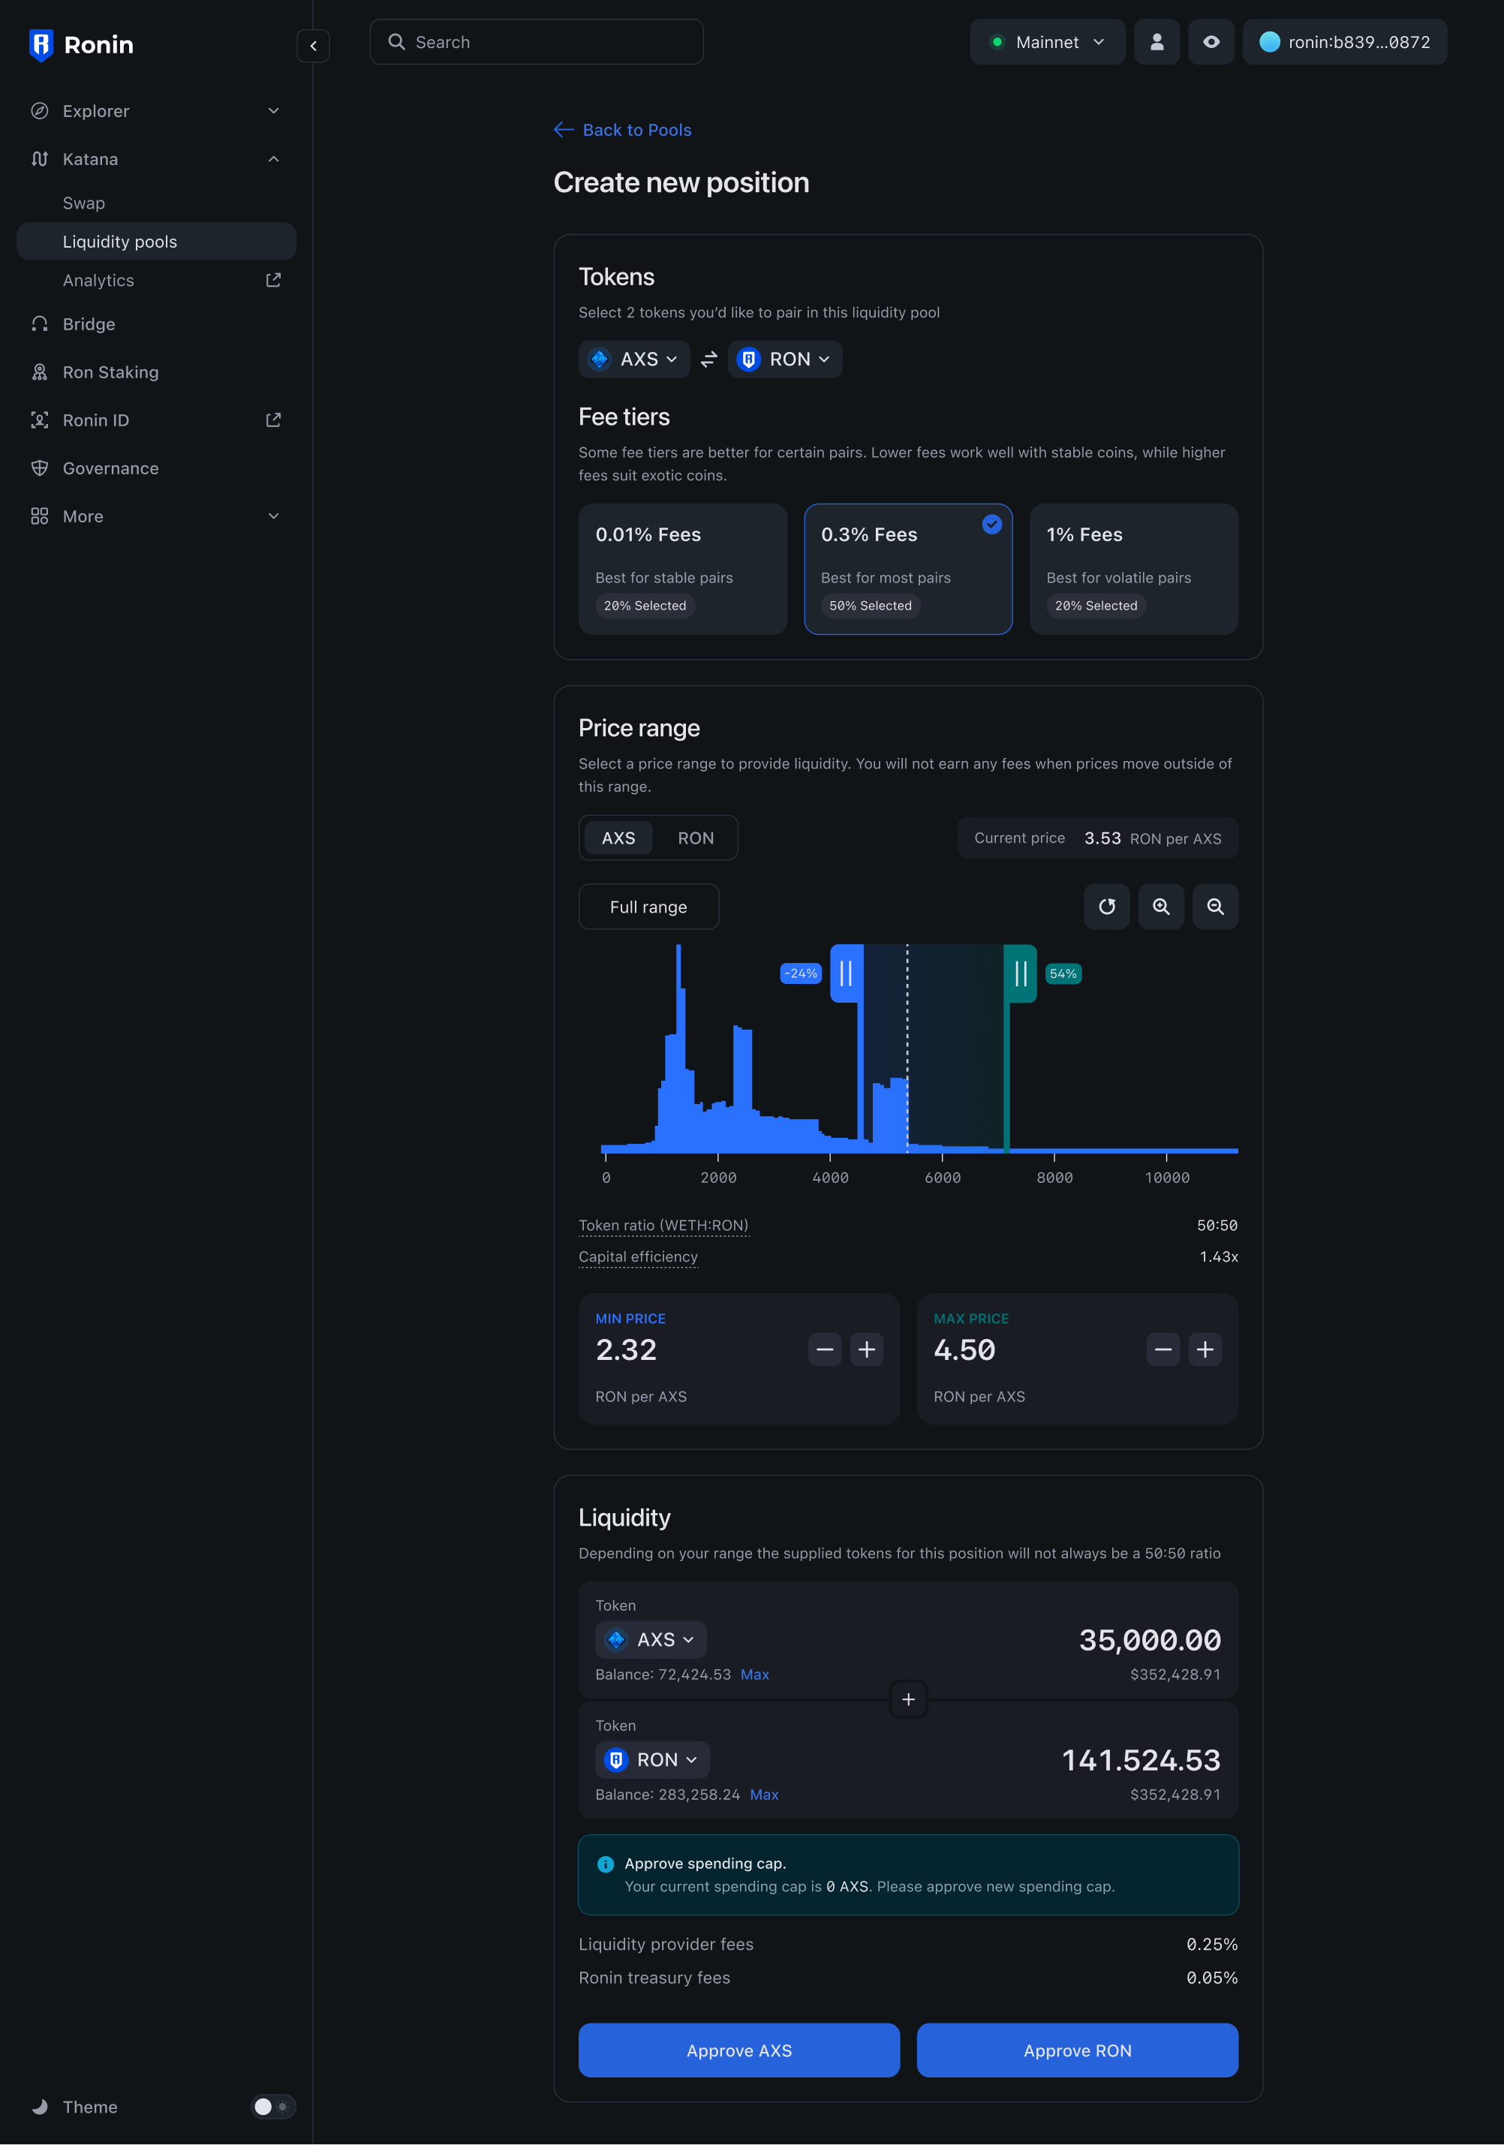Screen dimensions: 1504x2145
Task: Click the Search input field
Action: pos(537,42)
